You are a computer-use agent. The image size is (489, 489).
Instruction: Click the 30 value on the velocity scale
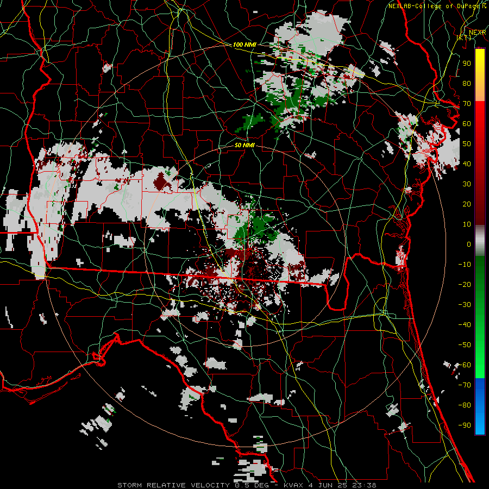coord(467,184)
